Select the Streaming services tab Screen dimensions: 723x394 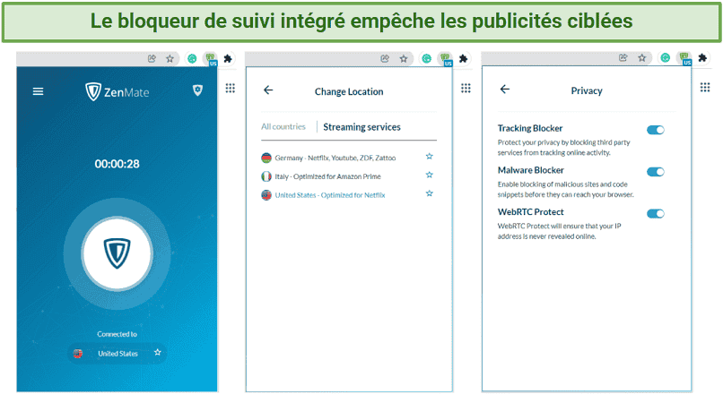pyautogui.click(x=361, y=127)
